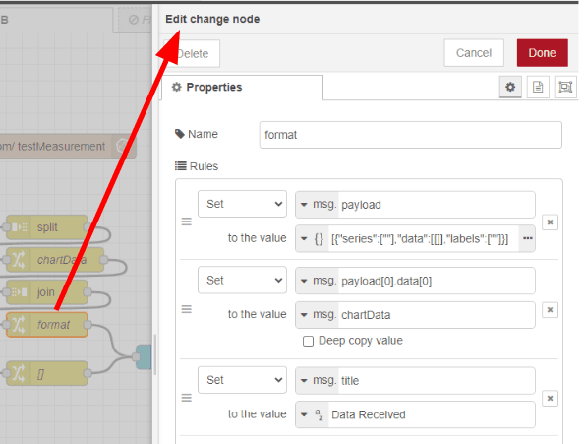Screen dimensions: 585x444
Task: Edit the chartData value field
Action: pyautogui.click(x=437, y=315)
